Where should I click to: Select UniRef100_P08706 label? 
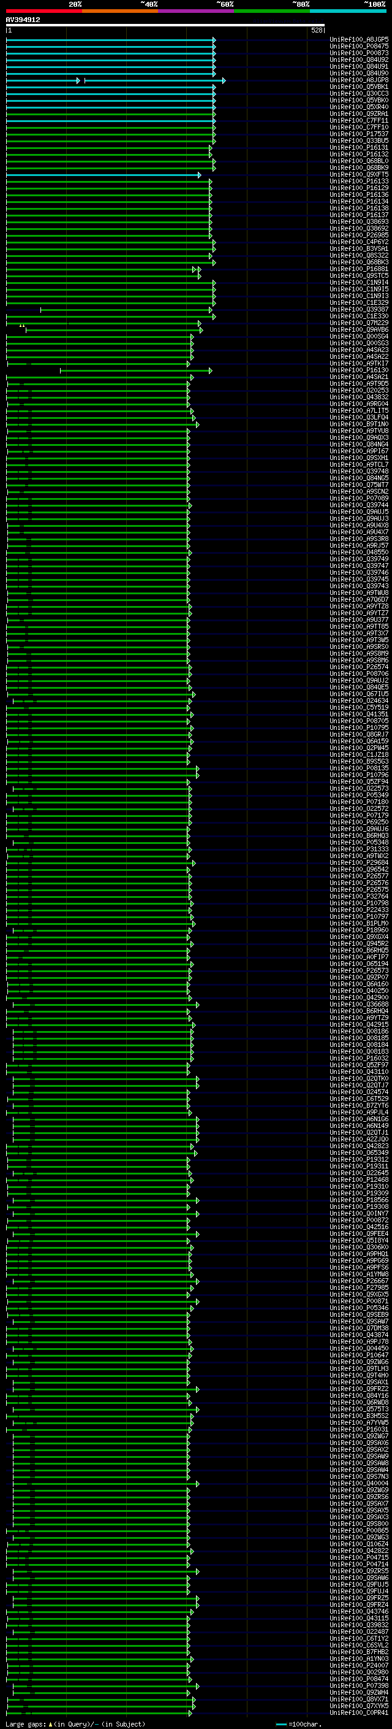pyautogui.click(x=358, y=674)
